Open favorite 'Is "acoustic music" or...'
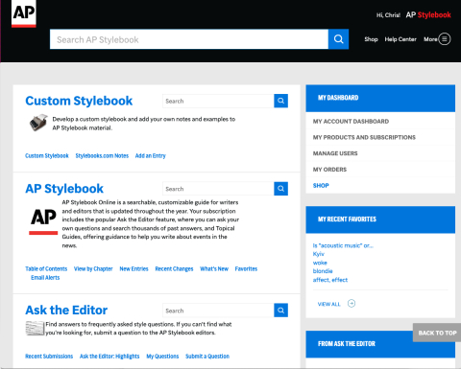461x369 pixels. pos(343,245)
